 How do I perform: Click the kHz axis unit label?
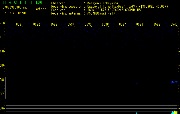click(3, 23)
